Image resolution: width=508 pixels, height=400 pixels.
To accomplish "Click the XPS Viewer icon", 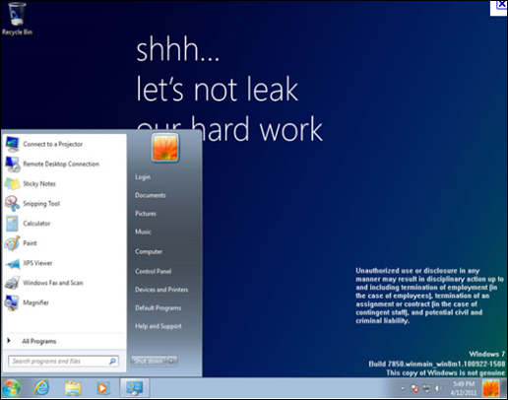I will coord(13,263).
